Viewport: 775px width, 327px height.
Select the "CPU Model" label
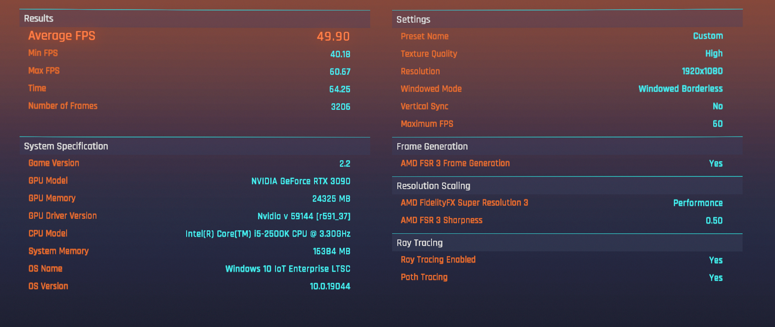(x=48, y=233)
